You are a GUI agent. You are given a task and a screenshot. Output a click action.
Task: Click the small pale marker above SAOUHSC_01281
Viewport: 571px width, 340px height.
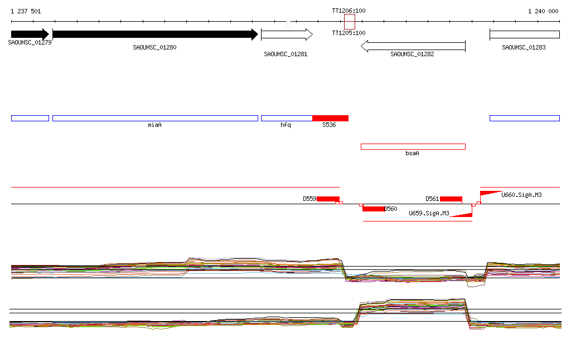pos(288,24)
